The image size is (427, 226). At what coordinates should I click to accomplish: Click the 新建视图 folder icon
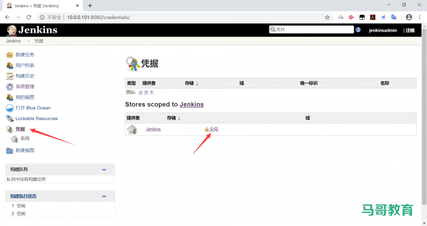click(x=9, y=151)
